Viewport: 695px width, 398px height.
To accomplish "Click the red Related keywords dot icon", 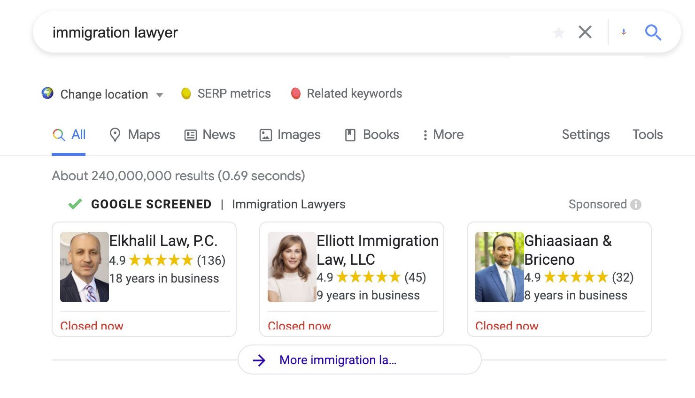I will click(x=296, y=93).
